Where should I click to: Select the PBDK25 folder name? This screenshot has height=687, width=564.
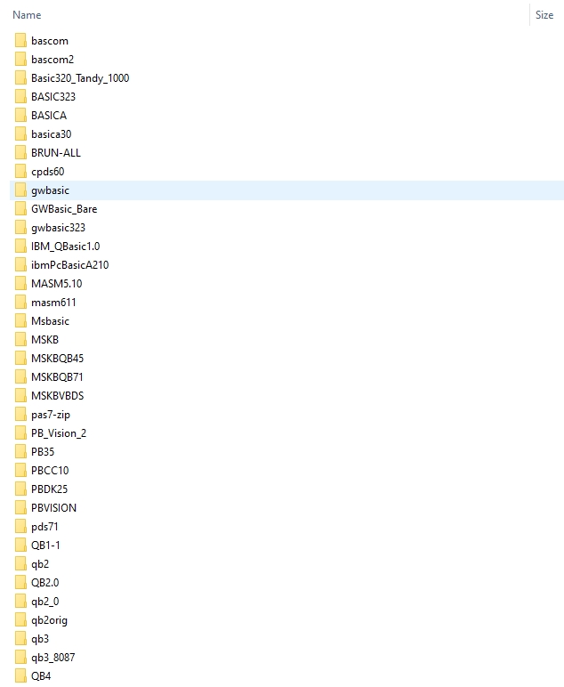pyautogui.click(x=50, y=489)
